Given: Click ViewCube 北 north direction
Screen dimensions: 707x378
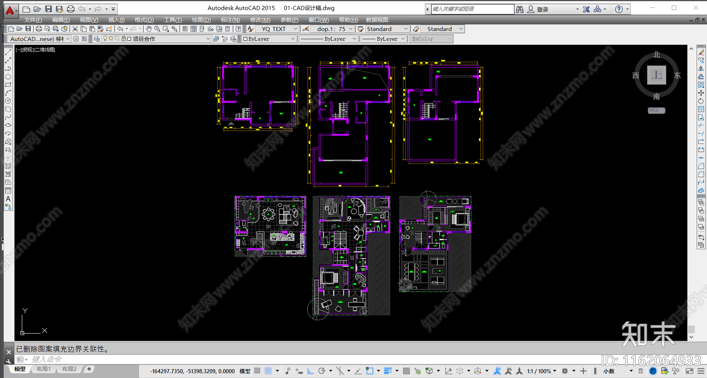Looking at the screenshot, I should pos(657,55).
